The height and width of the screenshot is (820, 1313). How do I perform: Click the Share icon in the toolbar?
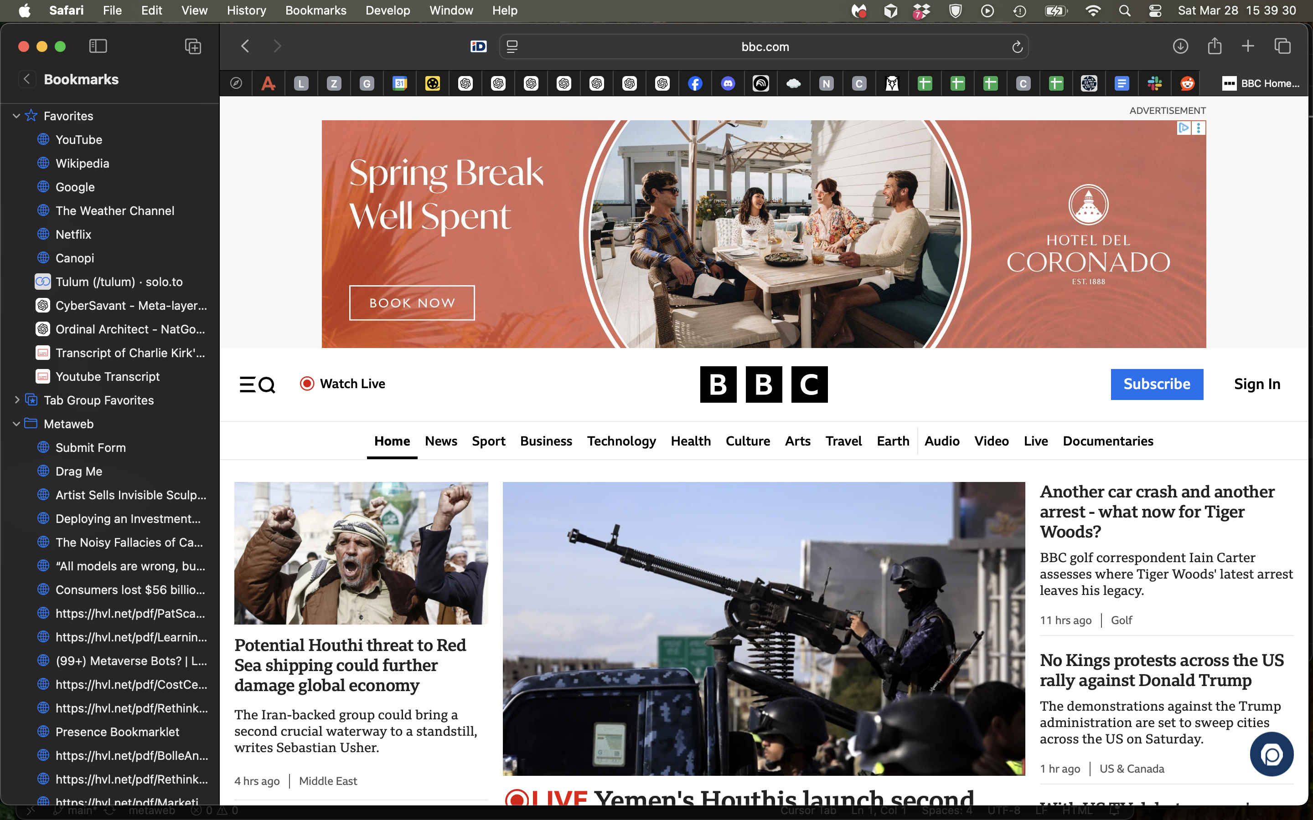pos(1214,46)
